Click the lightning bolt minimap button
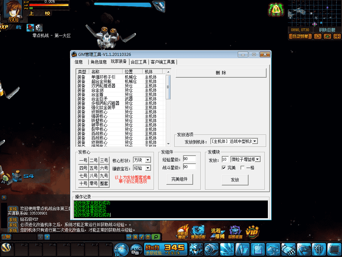Viewport: 342px width, 257px height. [x=318, y=36]
